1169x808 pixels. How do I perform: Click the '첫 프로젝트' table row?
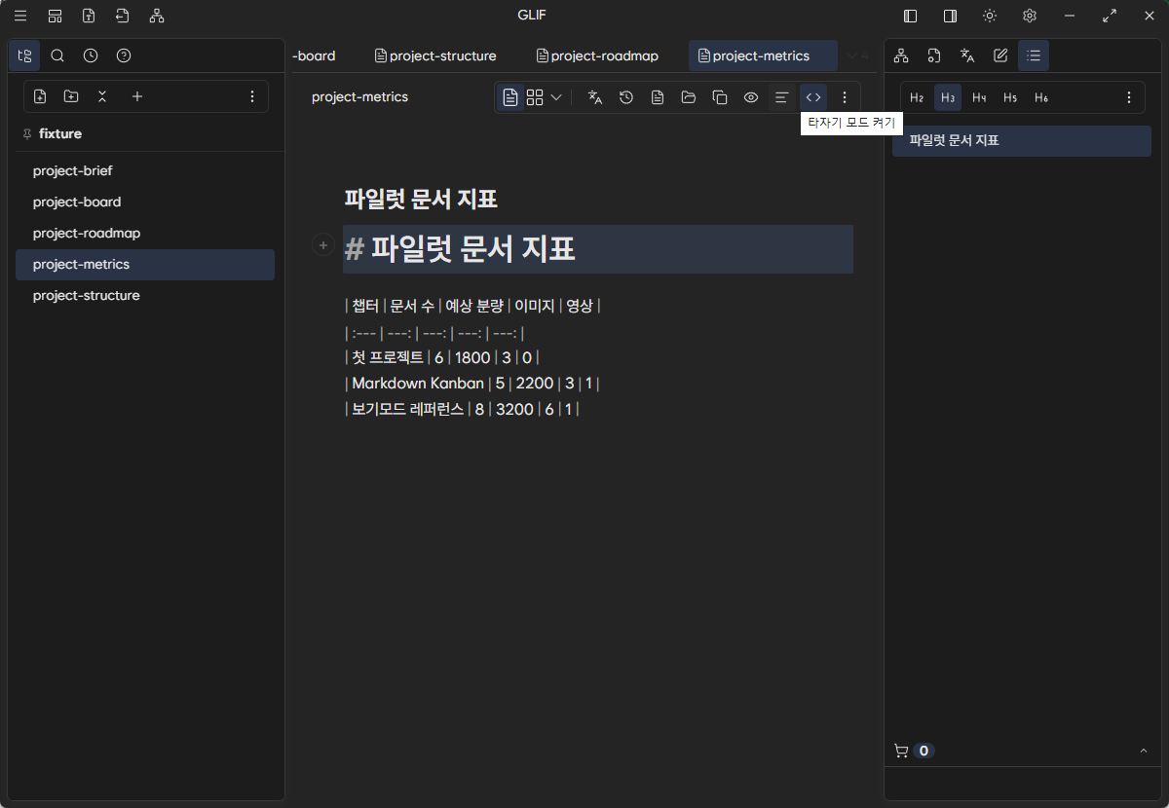pyautogui.click(x=441, y=357)
